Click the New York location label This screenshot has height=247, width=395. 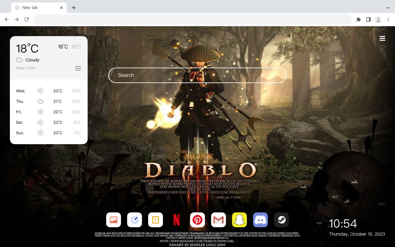point(26,68)
